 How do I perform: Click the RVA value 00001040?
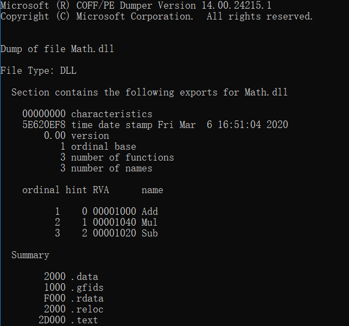click(115, 222)
